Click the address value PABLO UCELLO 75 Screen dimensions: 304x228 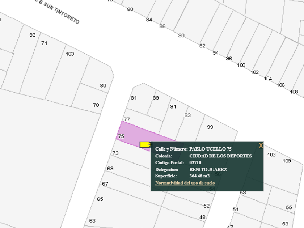pos(210,149)
